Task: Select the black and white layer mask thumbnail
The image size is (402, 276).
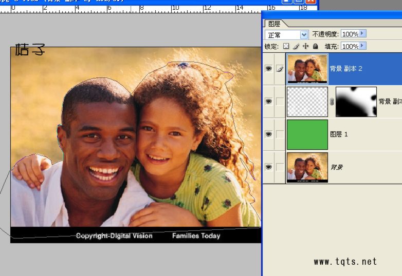Action: (356, 102)
